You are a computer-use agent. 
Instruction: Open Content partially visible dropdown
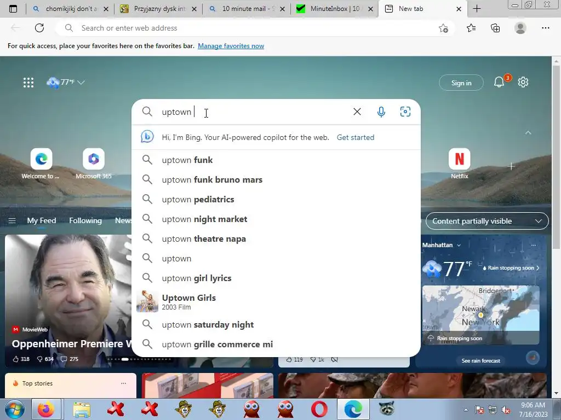[x=487, y=221]
